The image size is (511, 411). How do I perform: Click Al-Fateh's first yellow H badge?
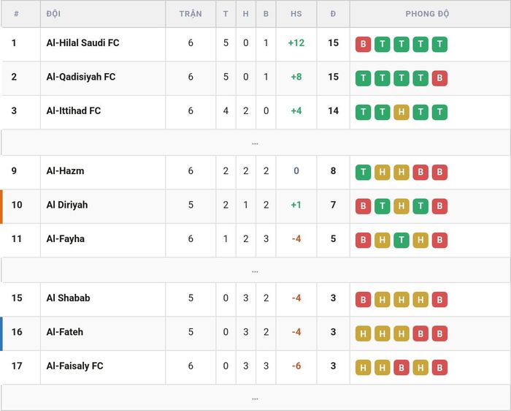tap(363, 333)
